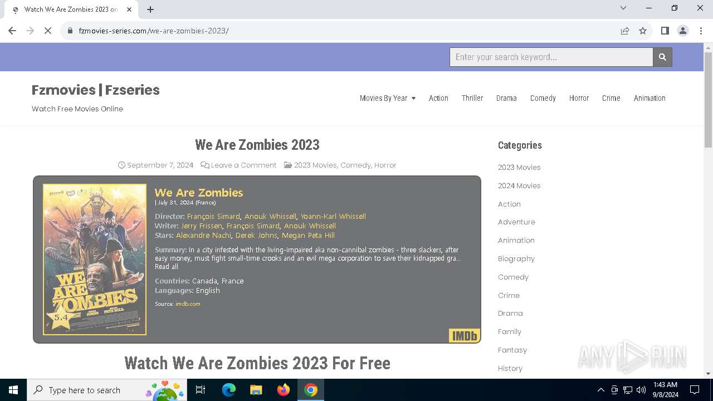Open Drama menu item
Viewport: 713px width, 401px height.
point(506,98)
